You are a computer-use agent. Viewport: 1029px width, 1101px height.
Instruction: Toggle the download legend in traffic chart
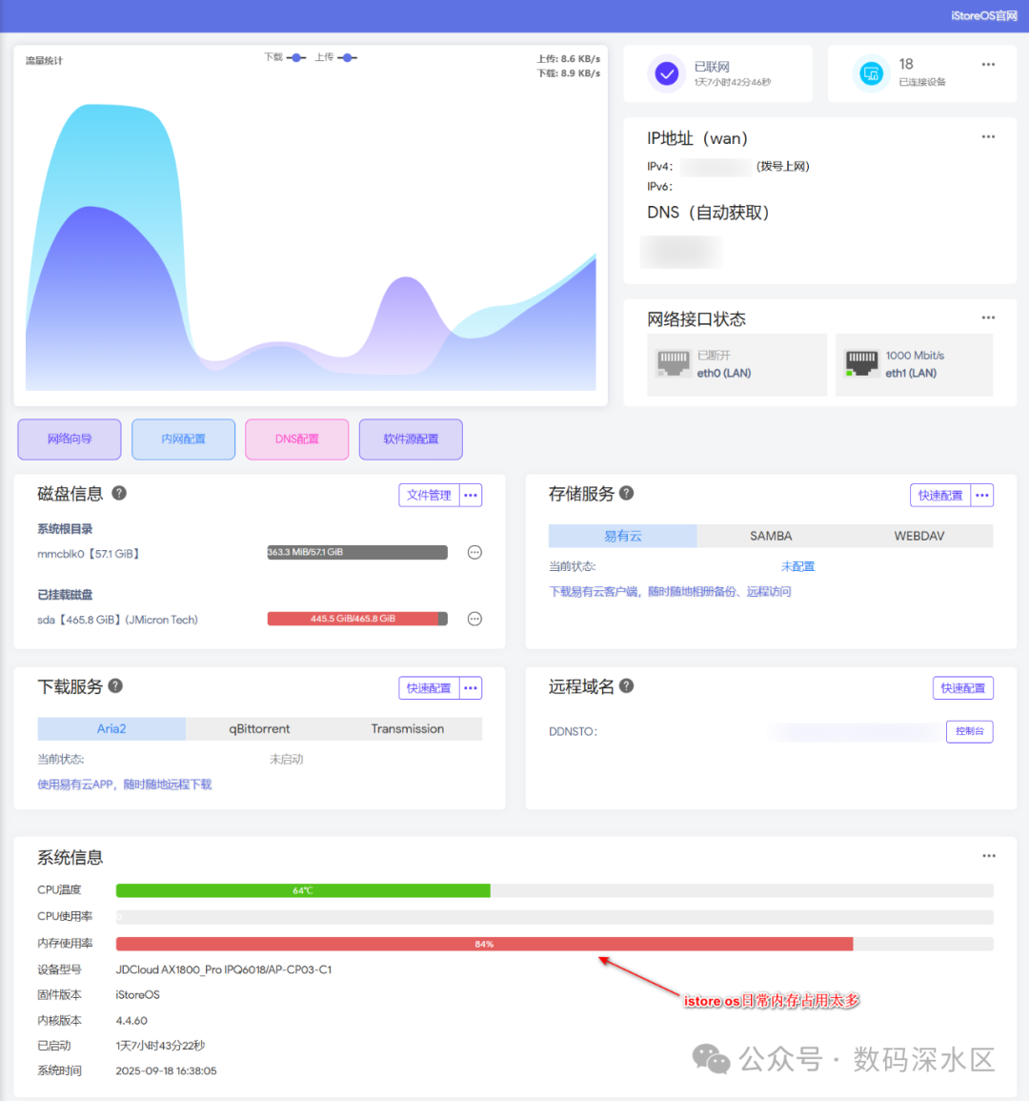coord(285,57)
